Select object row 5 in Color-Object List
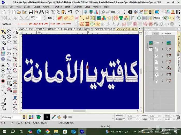This screenshot has width=181, height=135. point(160,68)
